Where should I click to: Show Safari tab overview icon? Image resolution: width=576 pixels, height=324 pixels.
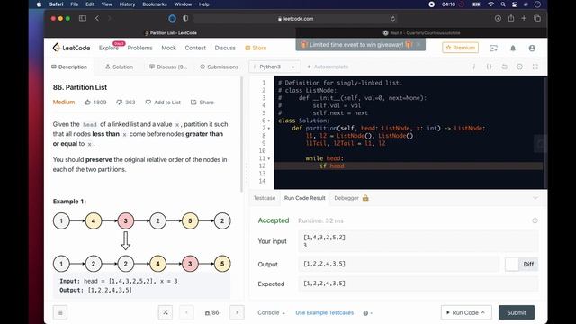(537, 18)
